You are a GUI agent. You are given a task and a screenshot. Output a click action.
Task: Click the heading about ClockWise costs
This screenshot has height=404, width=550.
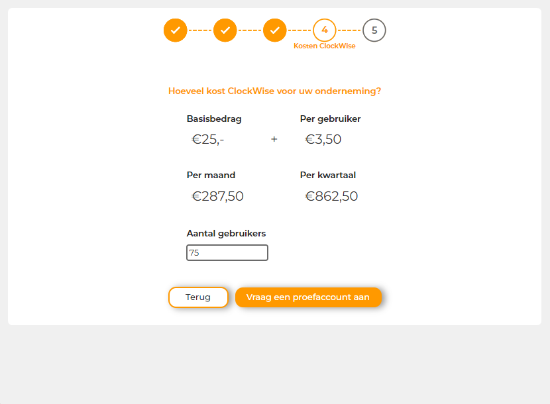[x=274, y=91]
